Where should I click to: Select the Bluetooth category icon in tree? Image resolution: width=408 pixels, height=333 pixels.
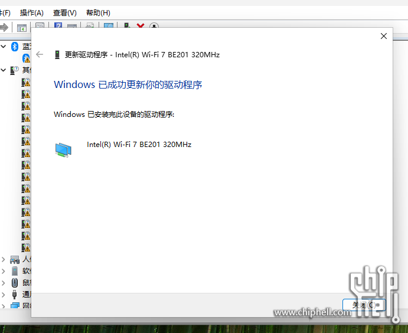[15, 47]
